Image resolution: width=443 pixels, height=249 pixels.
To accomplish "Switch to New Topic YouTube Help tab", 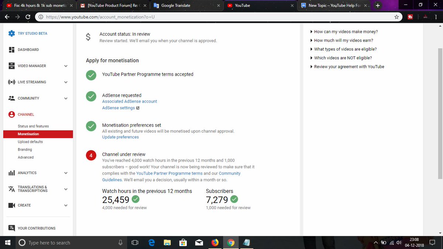I will 334,6.
